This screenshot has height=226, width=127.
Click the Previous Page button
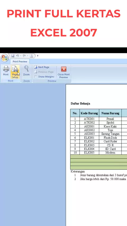click(44, 72)
